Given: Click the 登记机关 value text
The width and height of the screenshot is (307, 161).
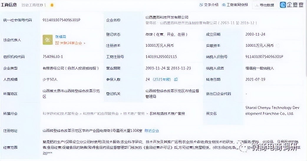Looking at the screenshot, I should point(172,94).
